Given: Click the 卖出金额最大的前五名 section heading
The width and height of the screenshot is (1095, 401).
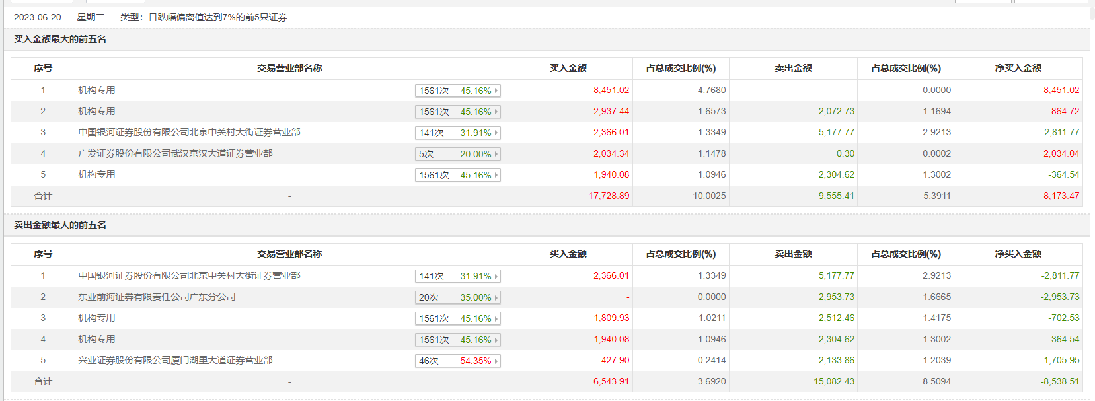Looking at the screenshot, I should pyautogui.click(x=60, y=225).
